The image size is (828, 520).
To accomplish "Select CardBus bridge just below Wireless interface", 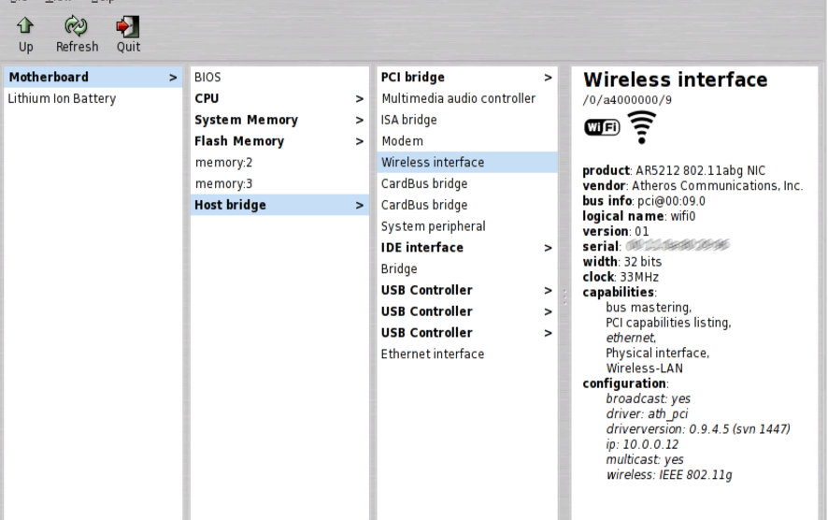I will click(x=467, y=183).
